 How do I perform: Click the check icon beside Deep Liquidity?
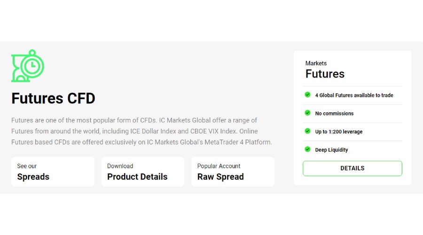pyautogui.click(x=307, y=149)
